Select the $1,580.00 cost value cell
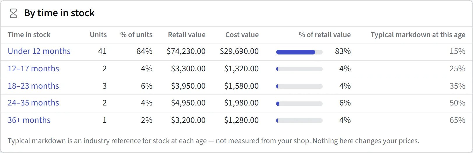Screen dimensions: 473x153 241,86
